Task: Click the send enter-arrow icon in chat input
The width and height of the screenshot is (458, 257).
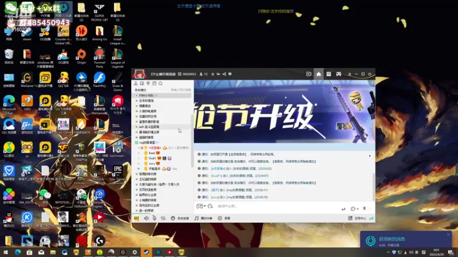Action: click(343, 209)
